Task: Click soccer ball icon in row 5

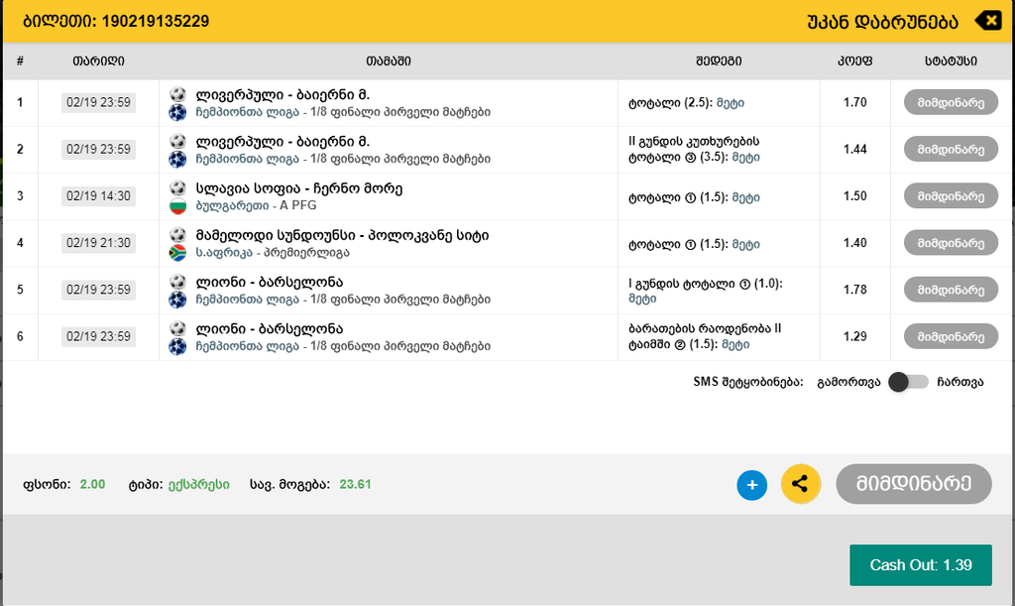Action: click(x=177, y=282)
